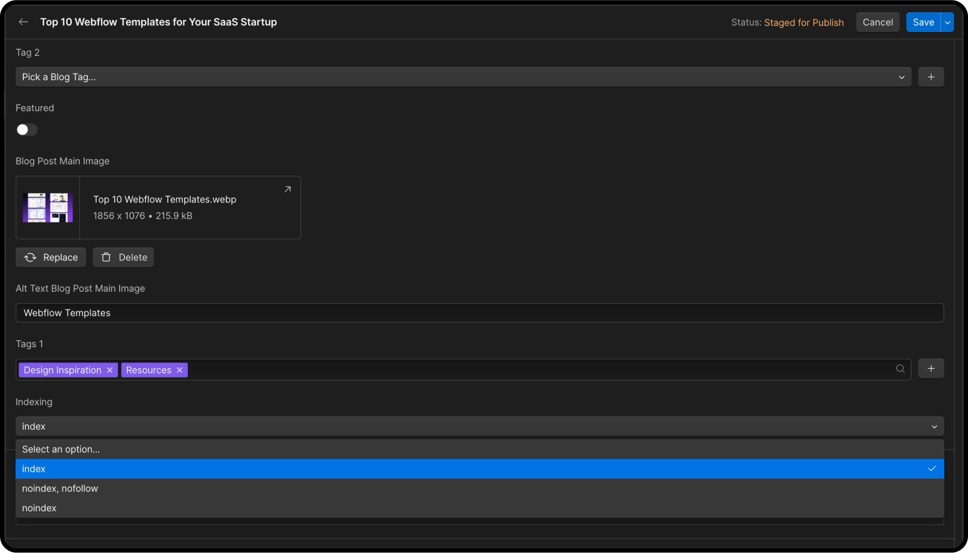Select the noindex option
This screenshot has height=553, width=968.
point(479,508)
